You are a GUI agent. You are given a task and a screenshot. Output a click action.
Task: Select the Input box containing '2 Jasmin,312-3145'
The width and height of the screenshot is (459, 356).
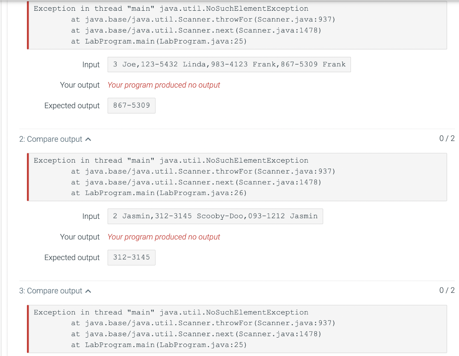(215, 216)
